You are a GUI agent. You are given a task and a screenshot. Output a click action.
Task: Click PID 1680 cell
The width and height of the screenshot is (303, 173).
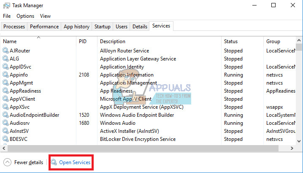click(84, 123)
